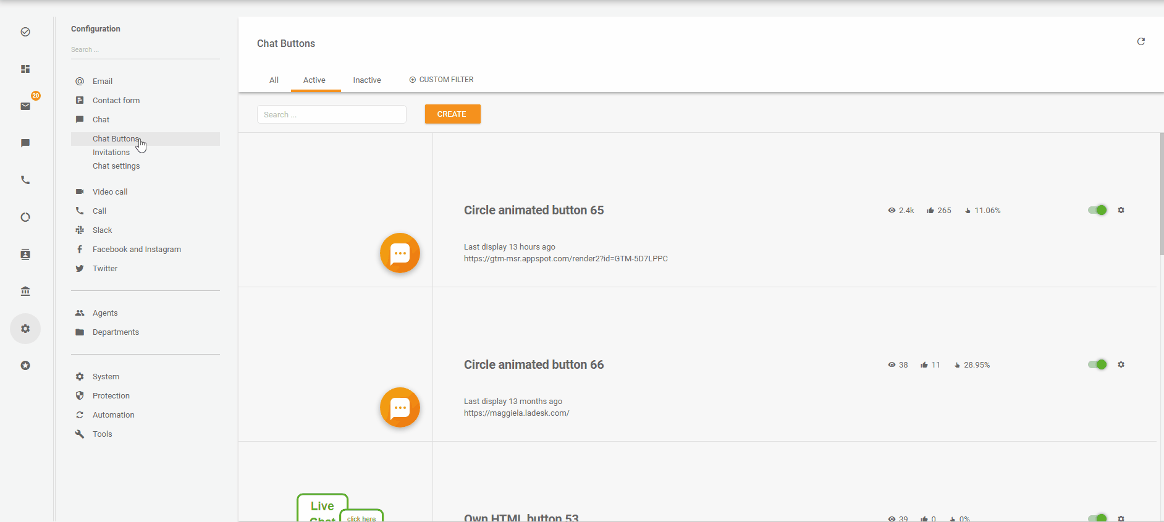
Task: Click the customers contact card sidebar icon
Action: 25,255
